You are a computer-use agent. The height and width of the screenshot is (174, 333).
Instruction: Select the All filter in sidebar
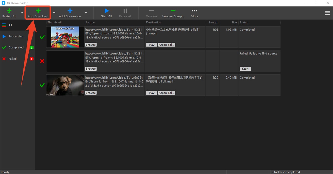pyautogui.click(x=18, y=25)
